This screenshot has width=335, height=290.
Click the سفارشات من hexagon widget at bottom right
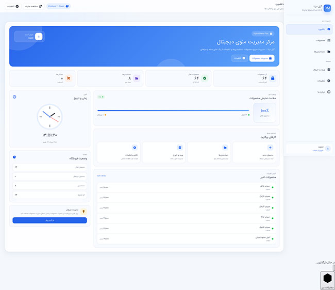(327, 280)
